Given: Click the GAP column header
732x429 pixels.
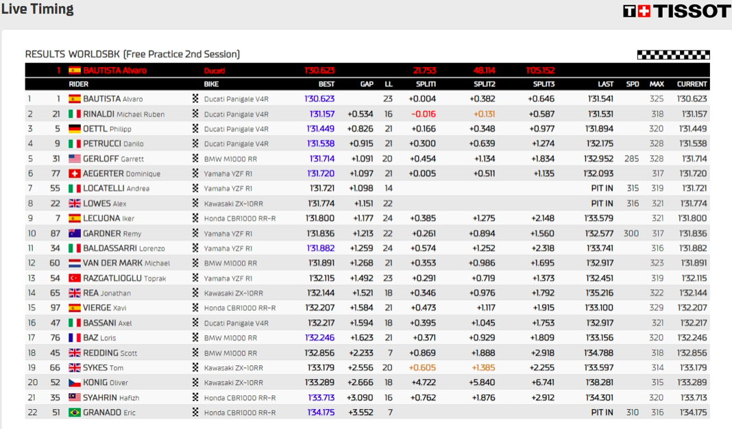Looking at the screenshot, I should point(367,84).
